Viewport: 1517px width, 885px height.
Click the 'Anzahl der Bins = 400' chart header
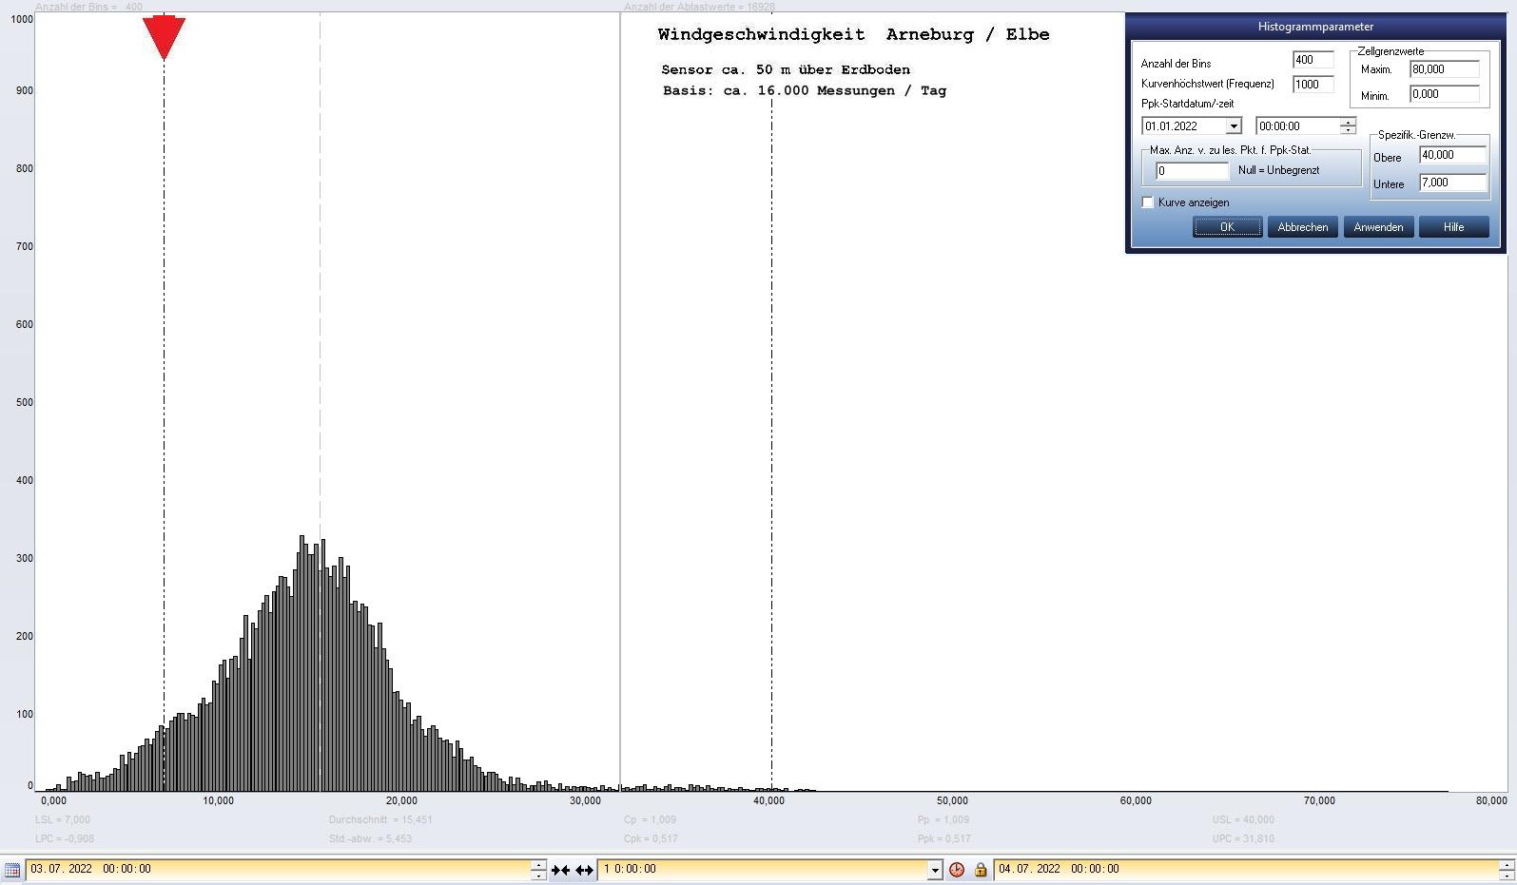click(x=88, y=7)
